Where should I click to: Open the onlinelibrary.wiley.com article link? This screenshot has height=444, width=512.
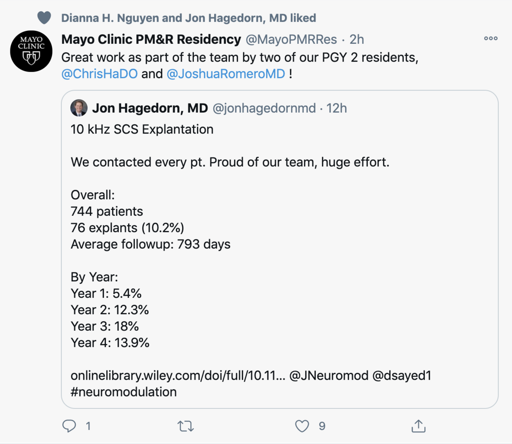pos(178,376)
